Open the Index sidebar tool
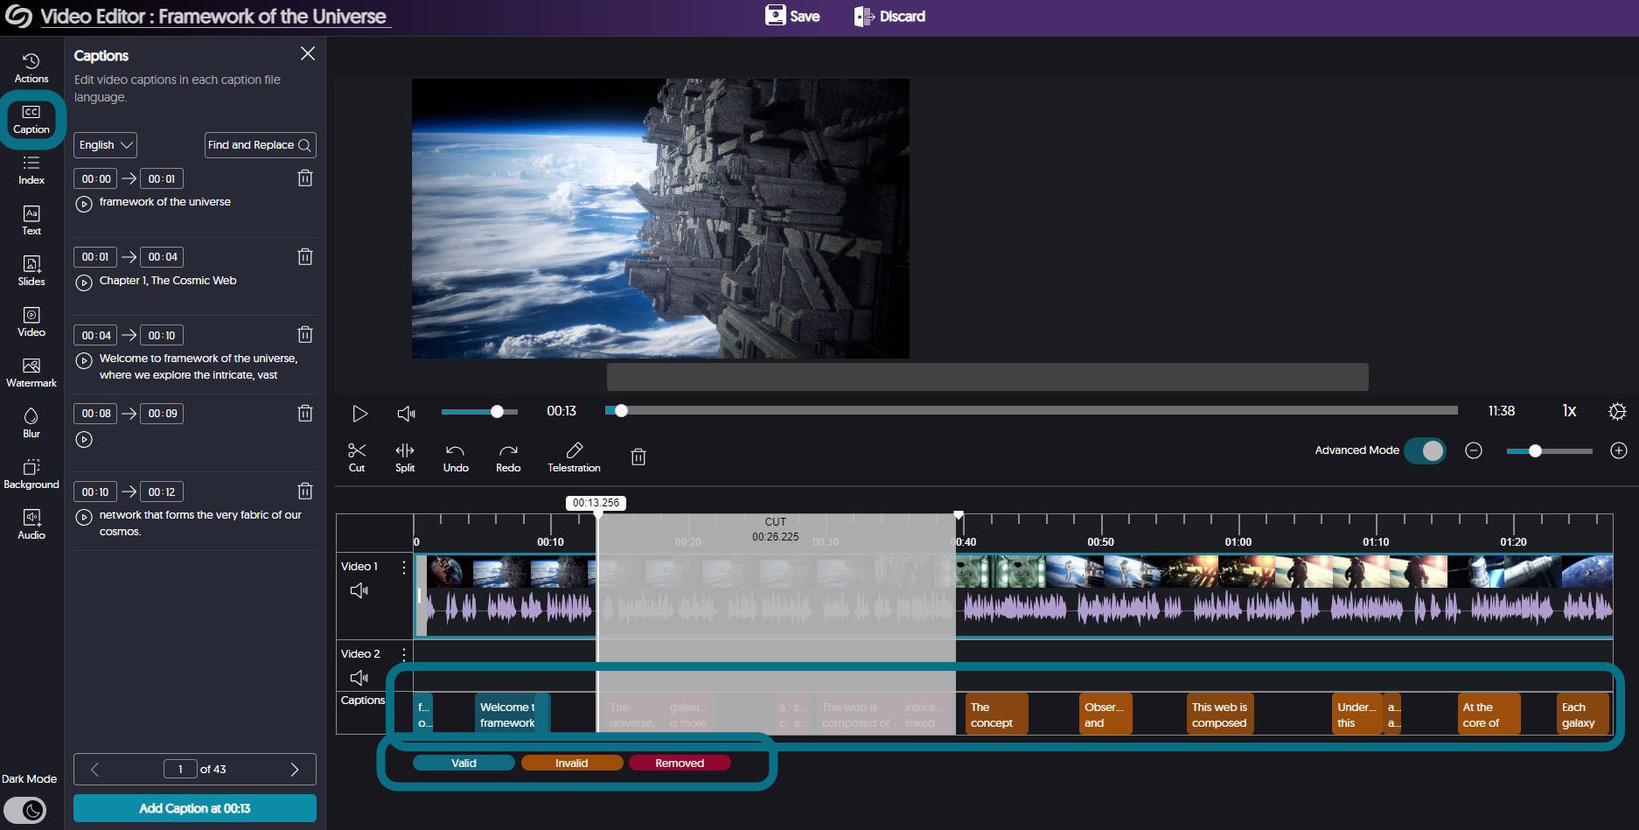Image resolution: width=1639 pixels, height=830 pixels. coord(31,171)
